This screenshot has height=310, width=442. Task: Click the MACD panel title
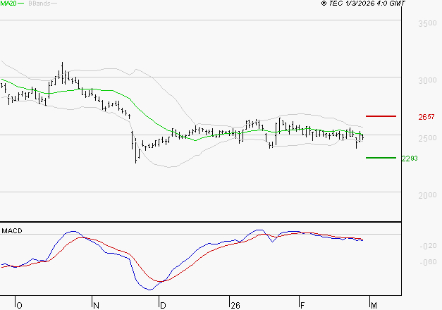(12, 231)
